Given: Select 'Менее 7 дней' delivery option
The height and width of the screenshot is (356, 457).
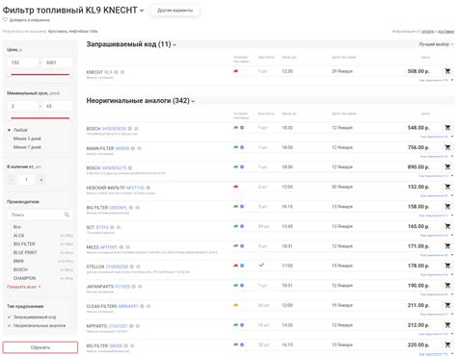Looking at the screenshot, I should point(9,147).
